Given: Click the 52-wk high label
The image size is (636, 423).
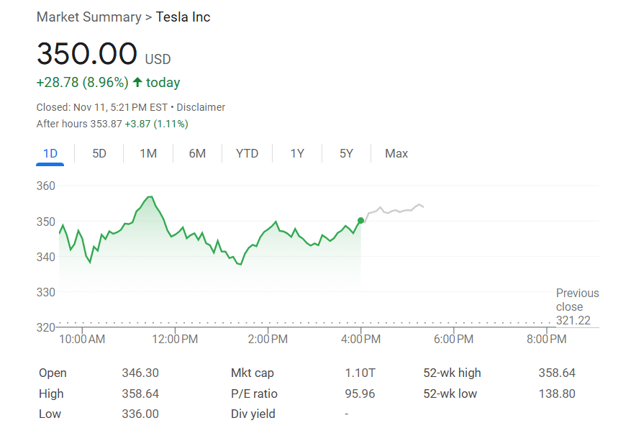Looking at the screenshot, I should click(x=452, y=373).
